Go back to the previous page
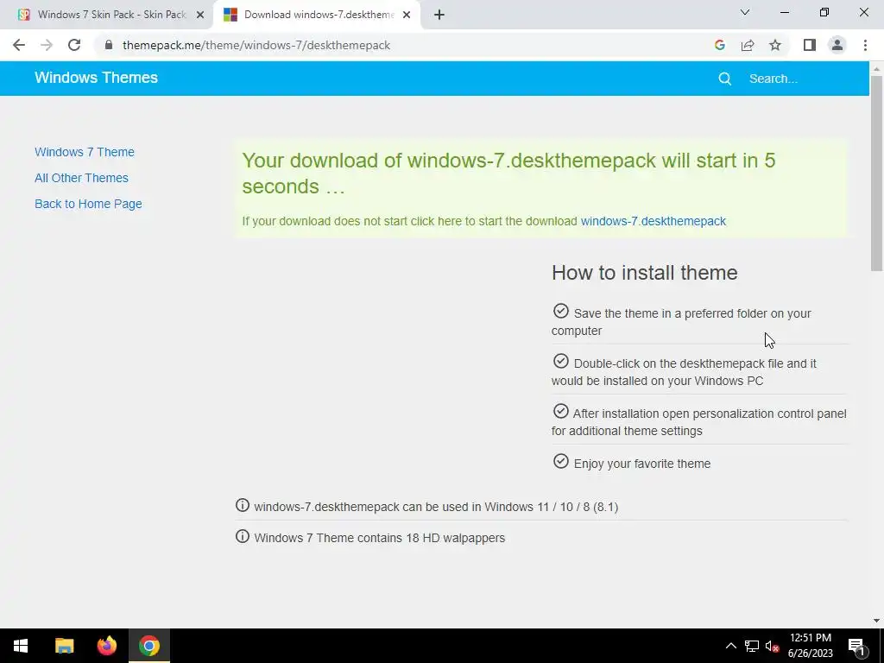This screenshot has height=663, width=884. (x=19, y=45)
